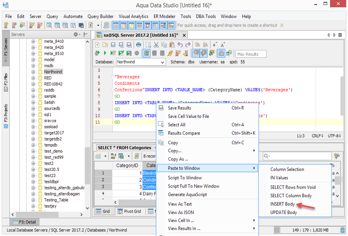Expand the meta_8410 database node
Image resolution: width=348 pixels, height=236 pixels.
coord(33,42)
